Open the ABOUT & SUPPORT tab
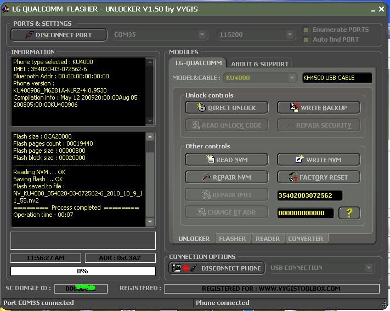The width and height of the screenshot is (390, 311). [260, 64]
